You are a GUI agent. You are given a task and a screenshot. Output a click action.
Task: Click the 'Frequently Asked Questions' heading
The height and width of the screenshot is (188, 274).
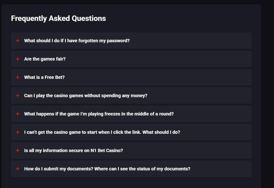[x=58, y=18]
